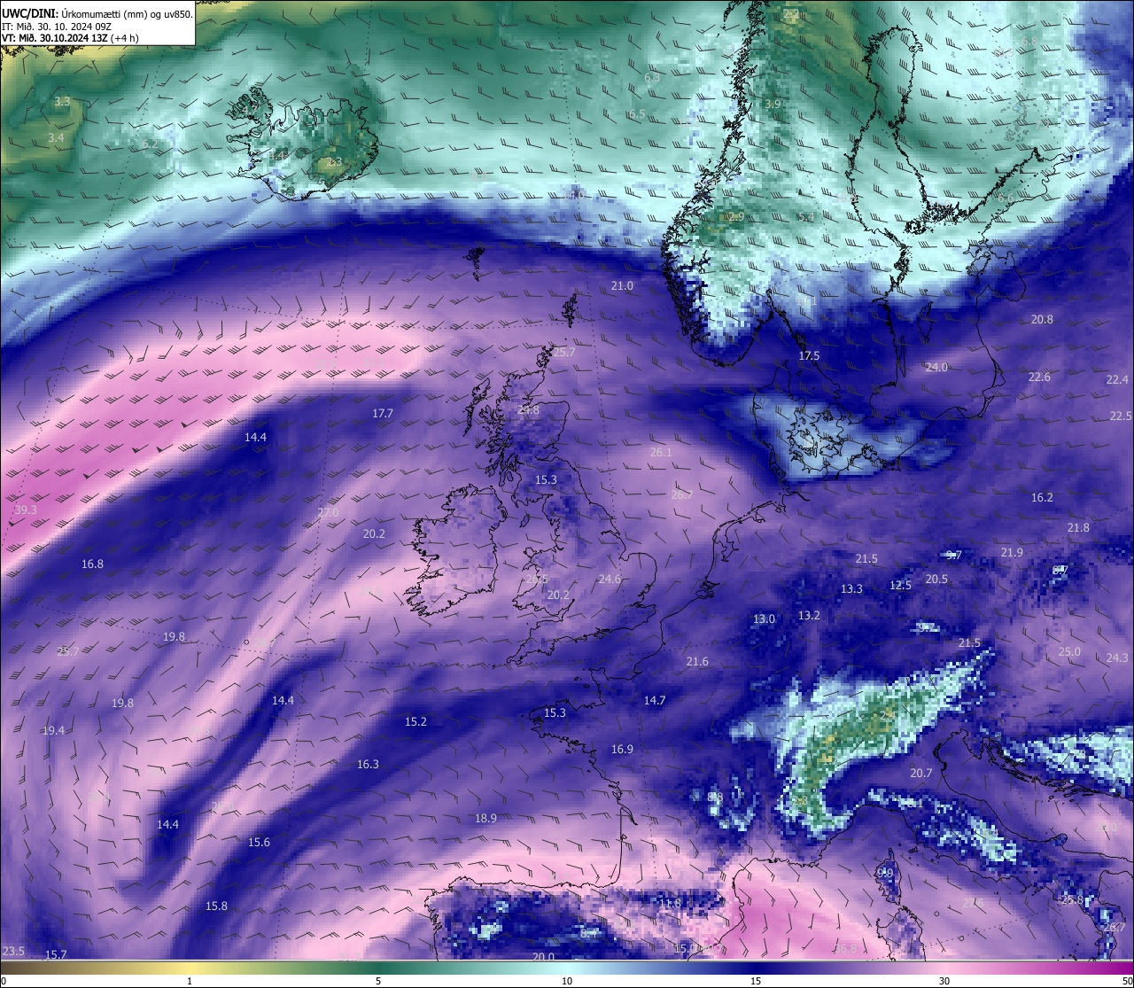Click the 20.0 value over Spain

point(543,956)
